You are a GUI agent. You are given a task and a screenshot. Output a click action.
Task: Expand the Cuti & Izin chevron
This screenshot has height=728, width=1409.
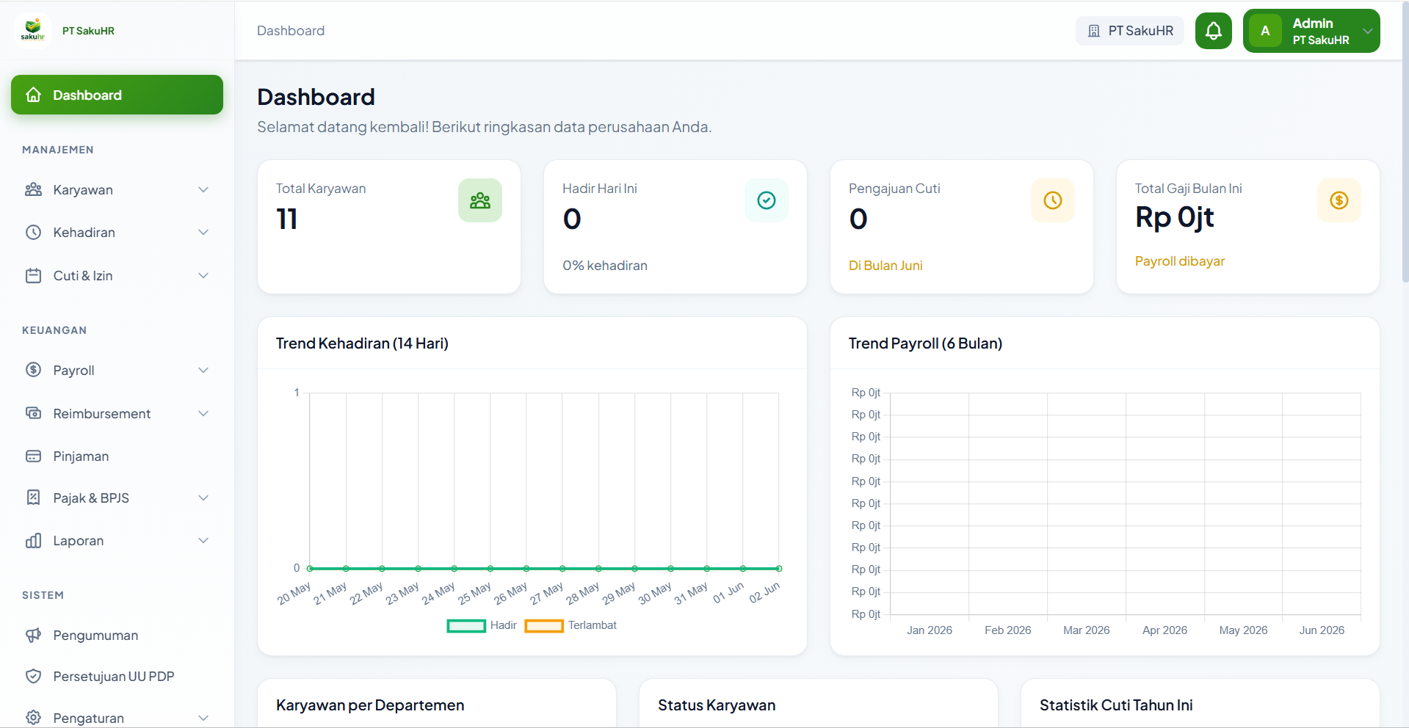point(203,276)
